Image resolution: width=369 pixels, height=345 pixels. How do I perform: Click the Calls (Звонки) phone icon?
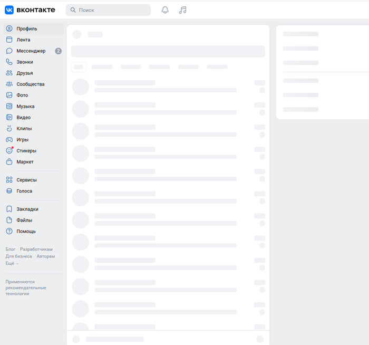click(x=9, y=62)
